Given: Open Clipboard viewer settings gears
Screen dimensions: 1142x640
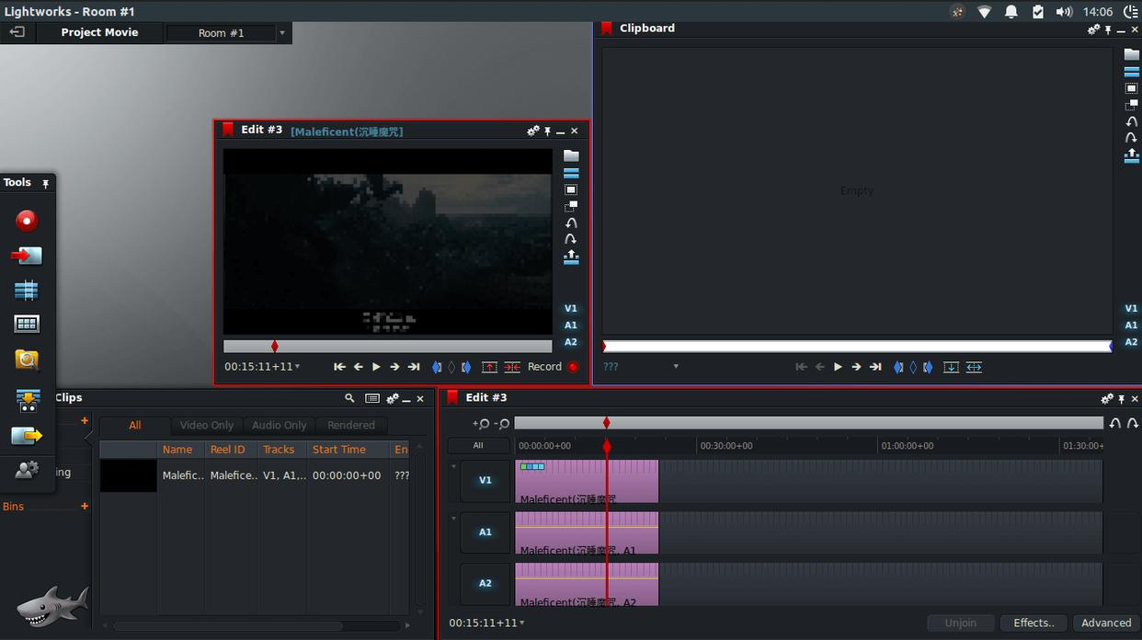Looking at the screenshot, I should tap(1094, 29).
